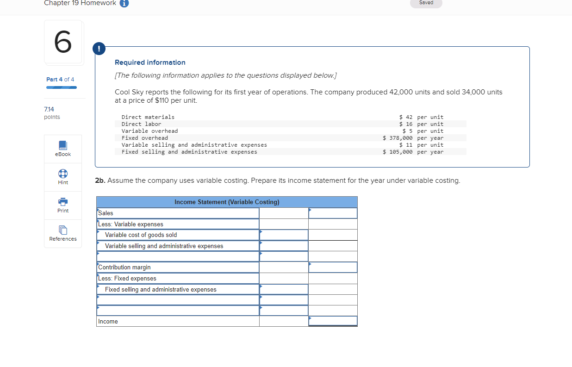
Task: Click the Saved status indicator
Action: point(426,3)
